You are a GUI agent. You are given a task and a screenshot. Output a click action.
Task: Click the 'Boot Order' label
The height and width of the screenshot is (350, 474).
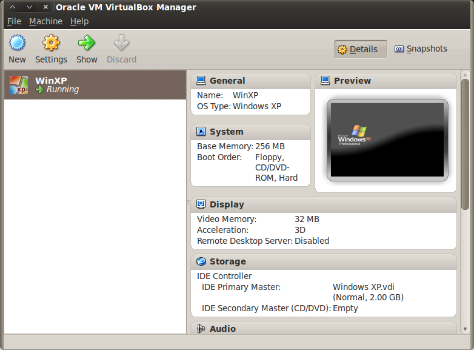[219, 157]
